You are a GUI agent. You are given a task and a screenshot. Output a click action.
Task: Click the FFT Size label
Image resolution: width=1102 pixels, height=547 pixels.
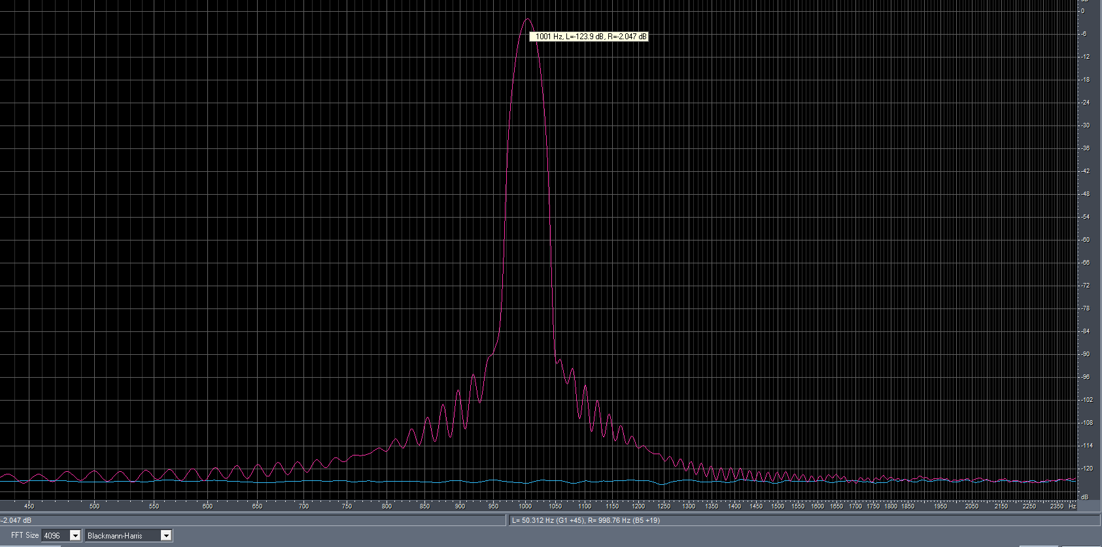pyautogui.click(x=25, y=535)
